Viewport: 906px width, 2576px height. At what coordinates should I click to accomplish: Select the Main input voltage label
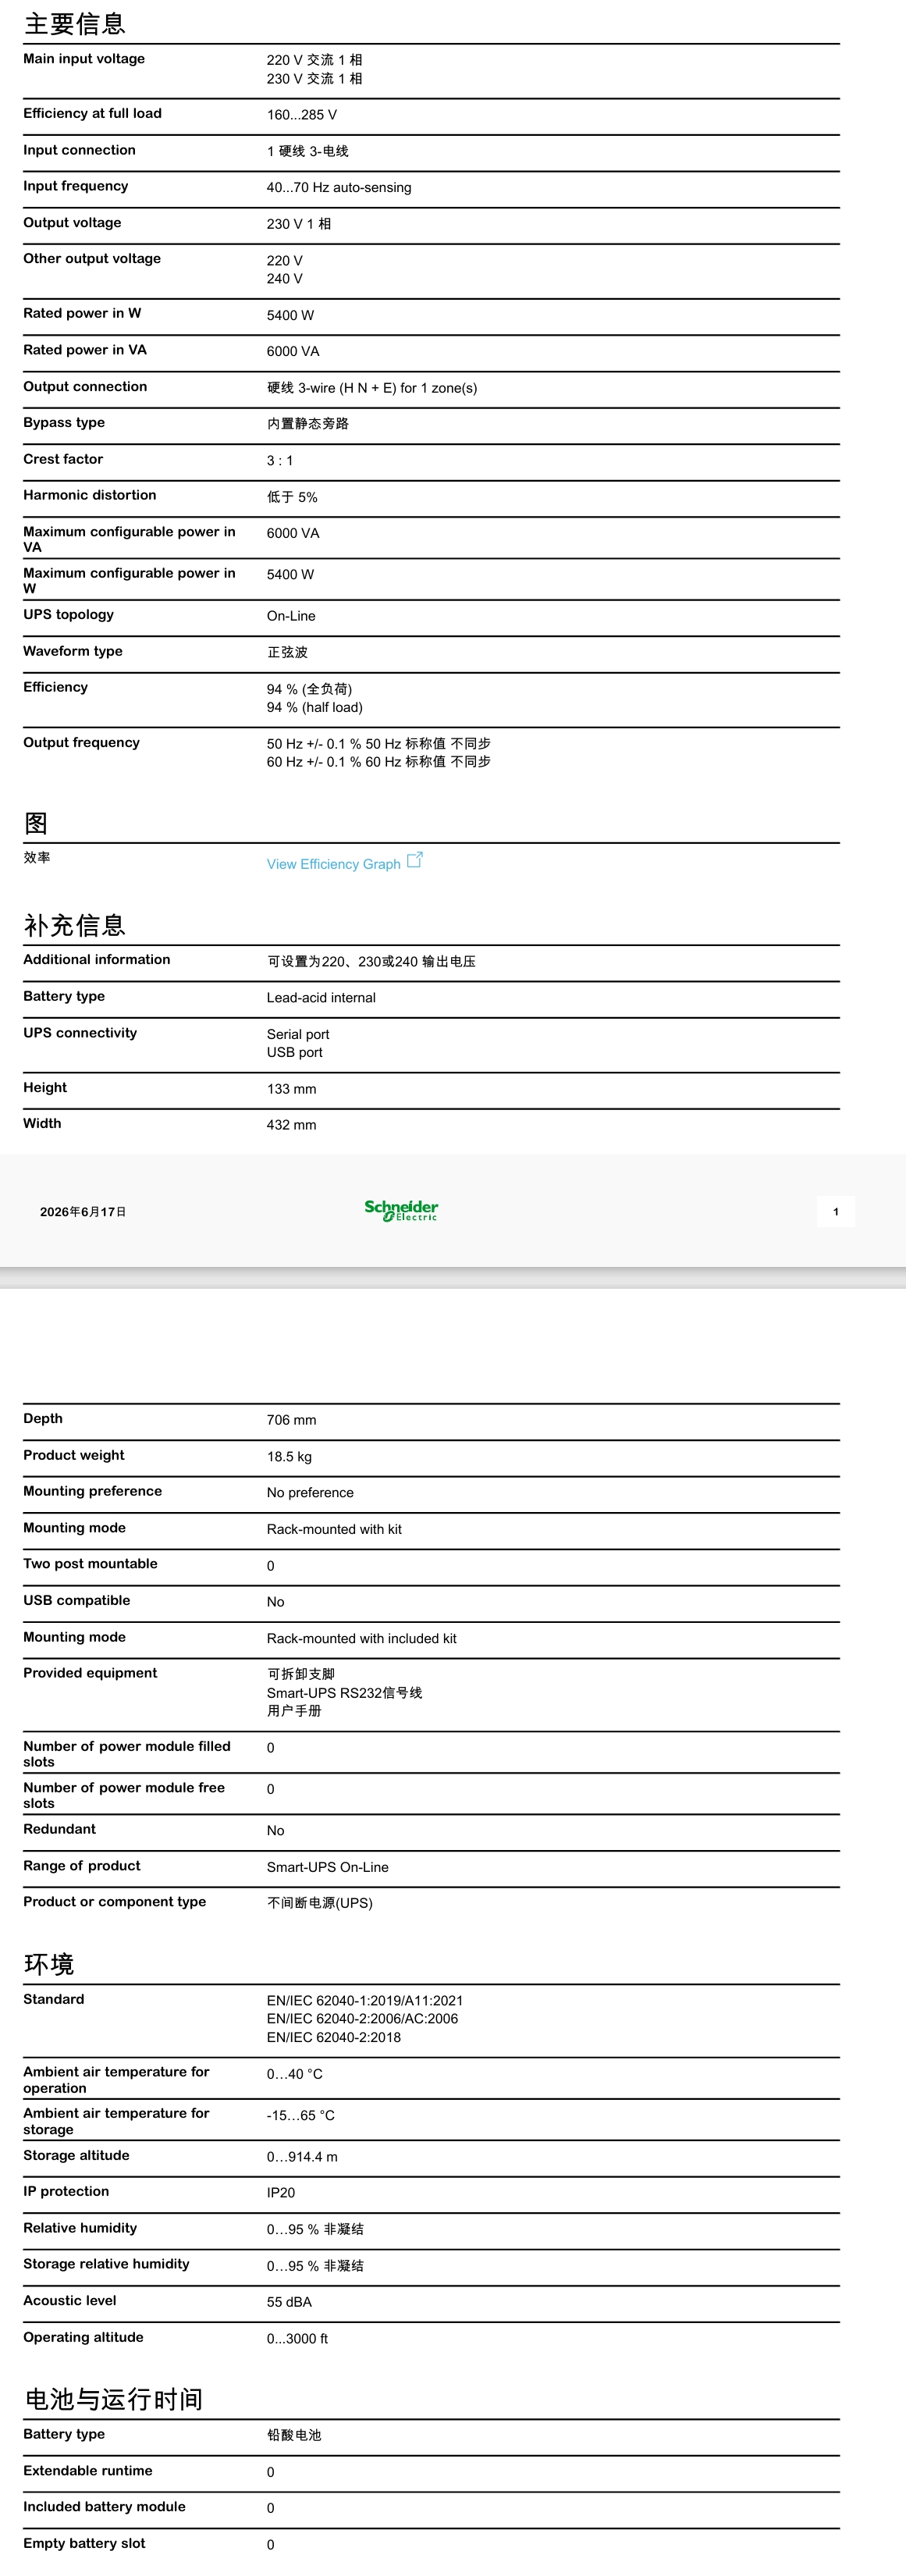84,59
